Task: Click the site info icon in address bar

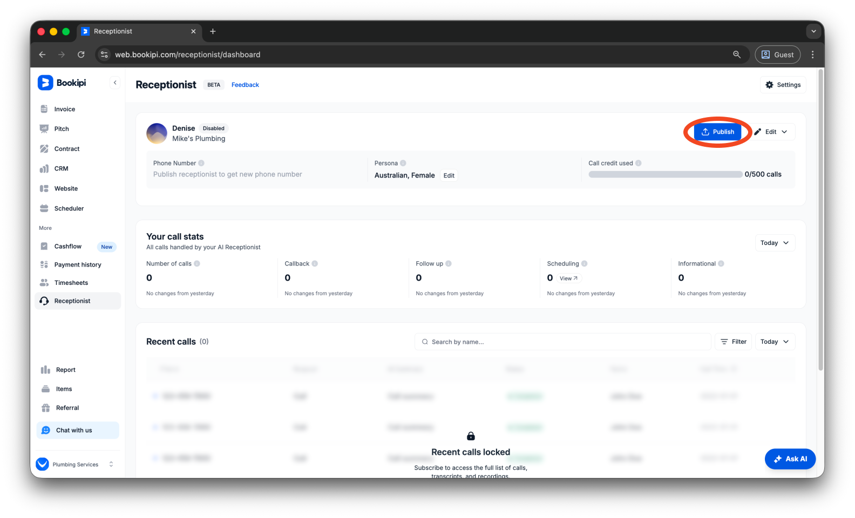Action: 105,54
